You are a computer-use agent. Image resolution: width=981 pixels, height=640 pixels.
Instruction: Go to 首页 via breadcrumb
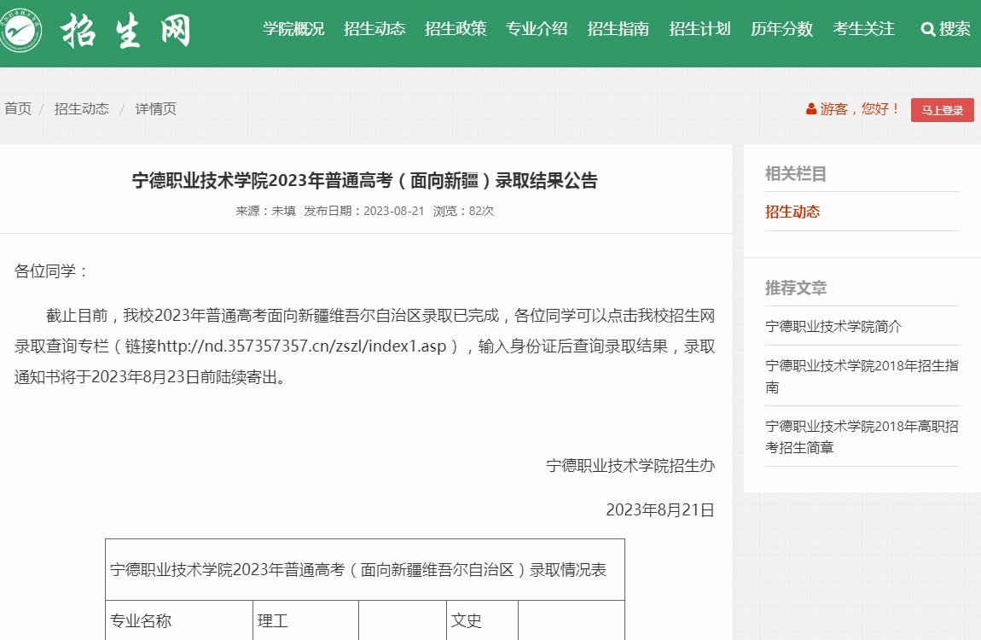18,109
